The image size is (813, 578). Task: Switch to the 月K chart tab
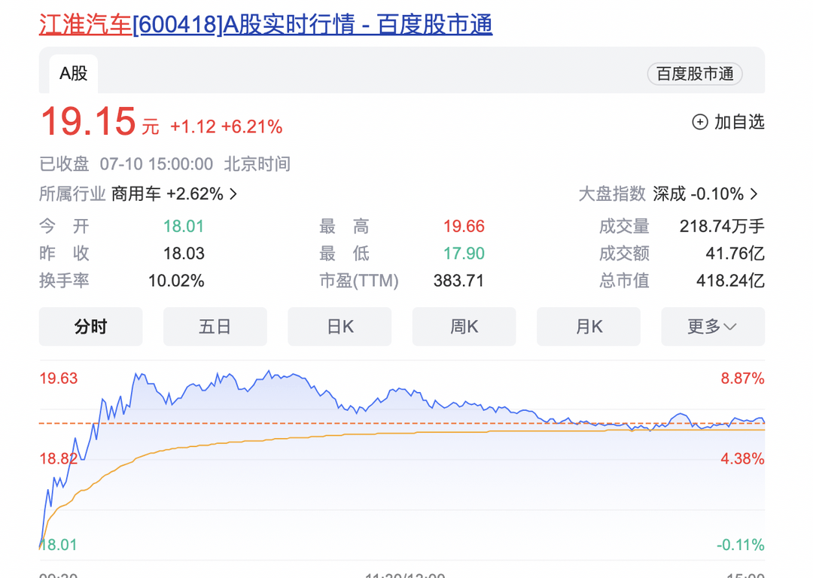pyautogui.click(x=589, y=327)
